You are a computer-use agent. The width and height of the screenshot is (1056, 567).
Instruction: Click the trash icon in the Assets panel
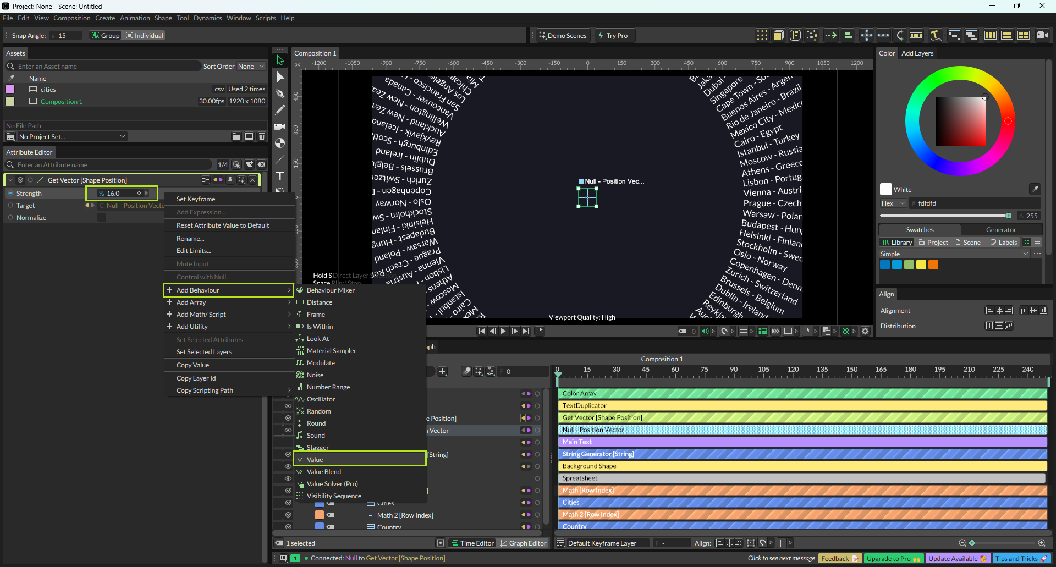pyautogui.click(x=262, y=136)
